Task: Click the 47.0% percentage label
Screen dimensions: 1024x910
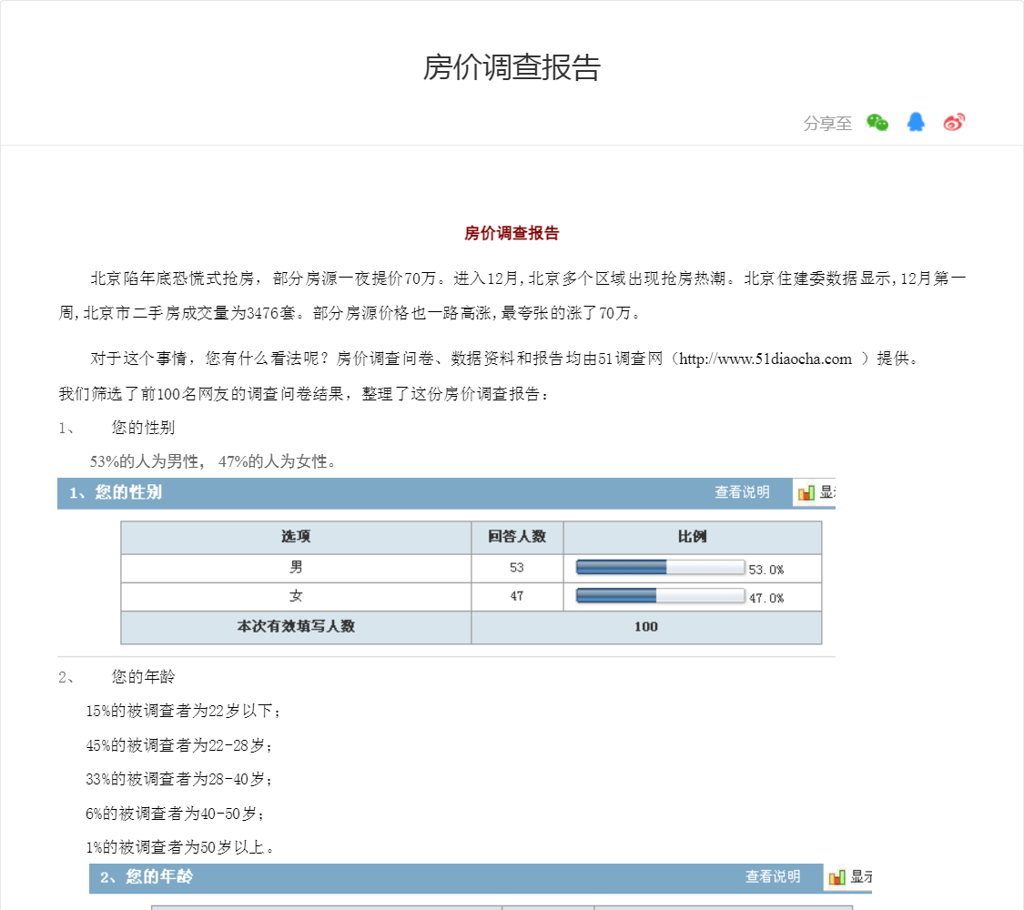Action: pyautogui.click(x=766, y=598)
